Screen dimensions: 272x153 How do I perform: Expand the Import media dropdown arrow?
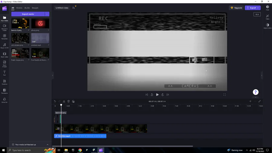[x=47, y=14]
